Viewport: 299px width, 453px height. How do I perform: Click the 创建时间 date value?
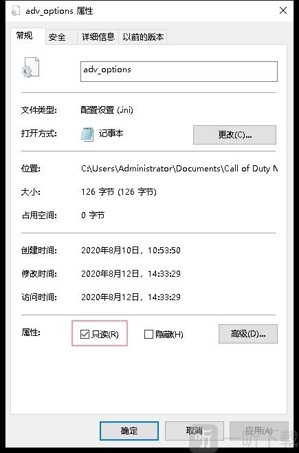coord(131,250)
